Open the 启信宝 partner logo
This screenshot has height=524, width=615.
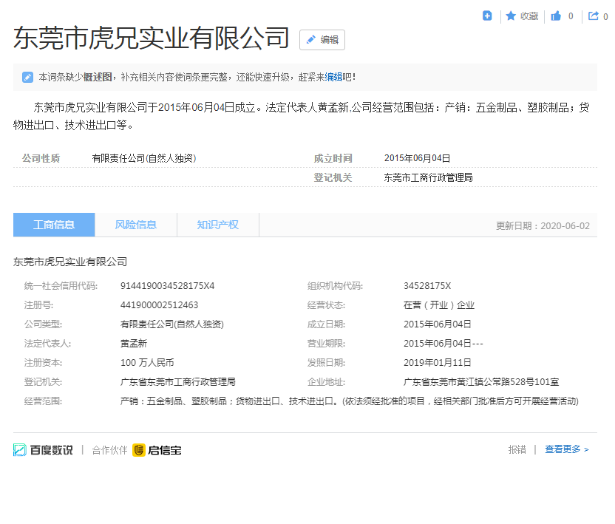[157, 449]
